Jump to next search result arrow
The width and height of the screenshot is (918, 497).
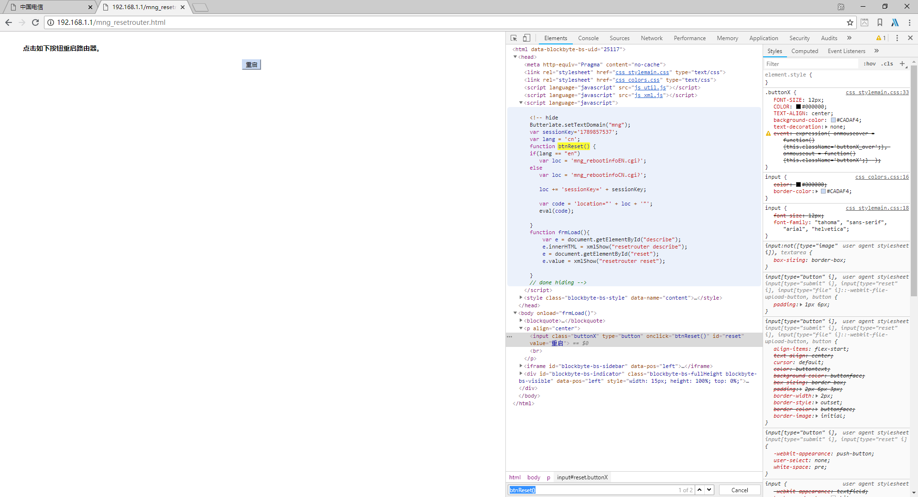click(710, 490)
